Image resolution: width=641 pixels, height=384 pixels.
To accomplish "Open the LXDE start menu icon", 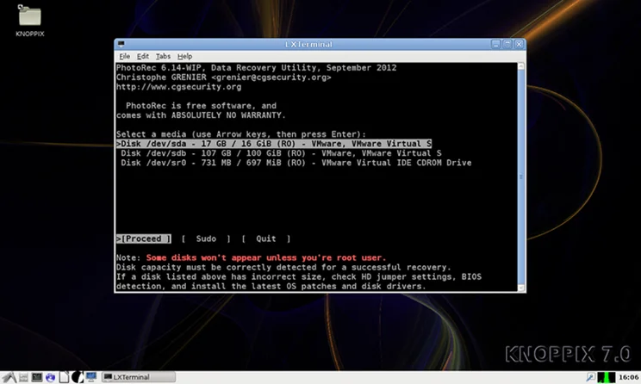I will coord(9,377).
